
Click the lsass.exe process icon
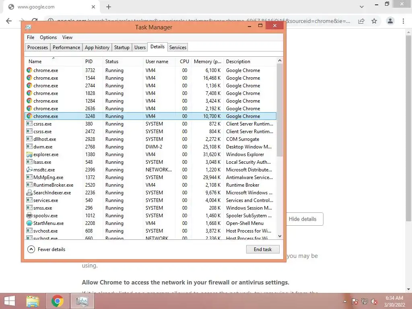tap(29, 162)
